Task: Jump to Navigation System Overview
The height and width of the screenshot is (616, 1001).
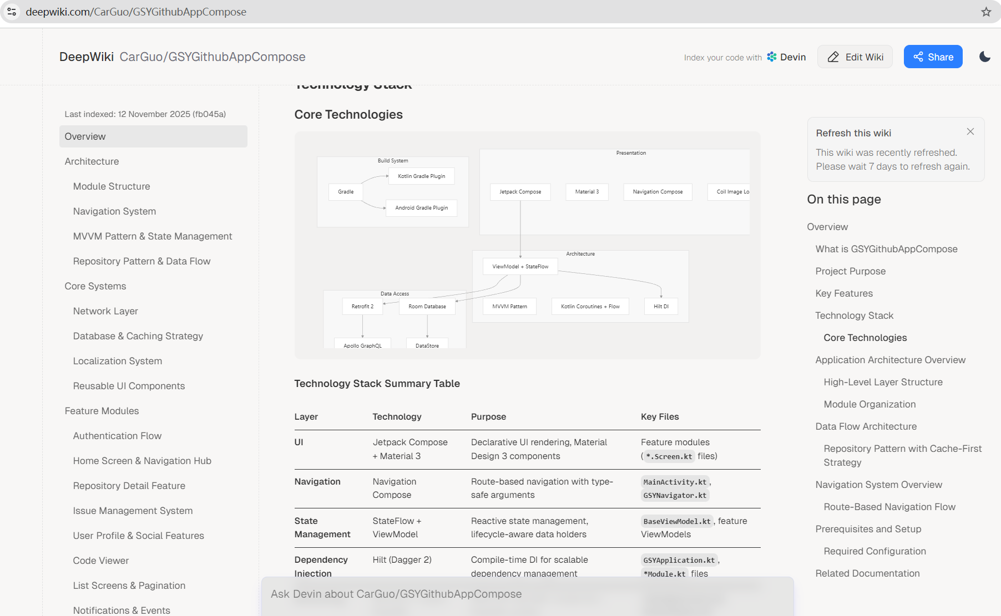Action: 878,485
